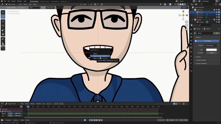The height and width of the screenshot is (124, 221).
Task: Jump to the timeline end frame
Action: [102, 120]
